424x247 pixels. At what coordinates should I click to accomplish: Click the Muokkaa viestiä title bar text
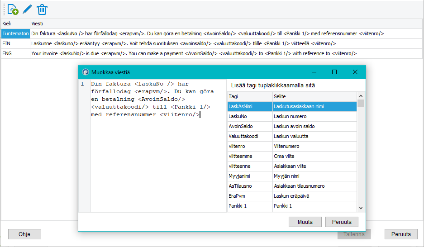110,72
